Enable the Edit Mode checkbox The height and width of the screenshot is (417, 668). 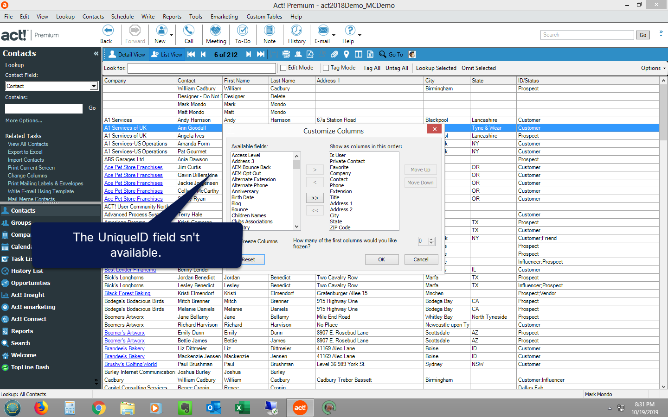[283, 68]
